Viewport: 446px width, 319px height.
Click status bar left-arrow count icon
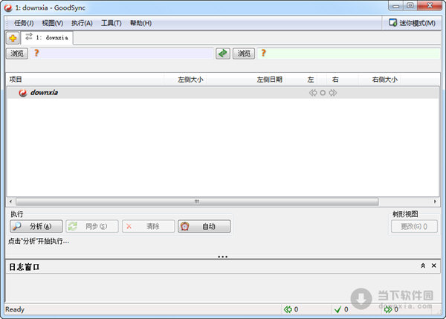pyautogui.click(x=288, y=309)
